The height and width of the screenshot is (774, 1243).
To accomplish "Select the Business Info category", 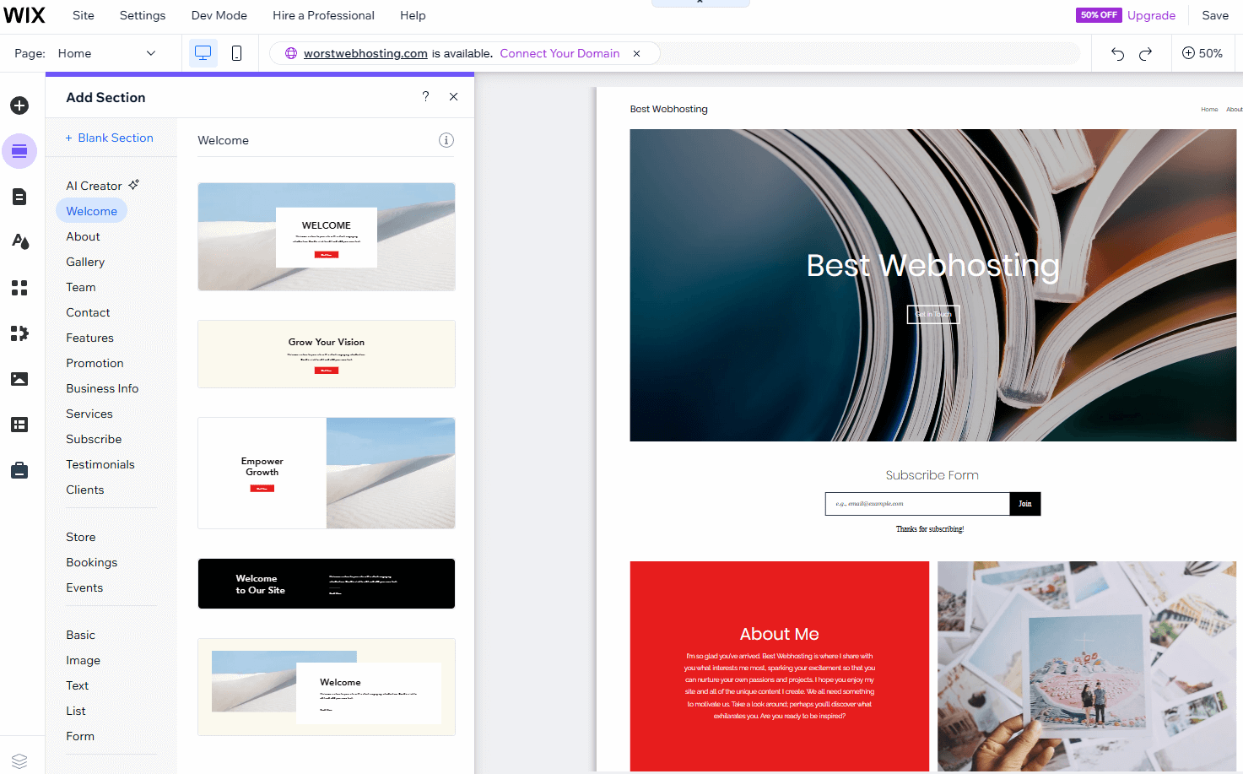I will [x=102, y=388].
